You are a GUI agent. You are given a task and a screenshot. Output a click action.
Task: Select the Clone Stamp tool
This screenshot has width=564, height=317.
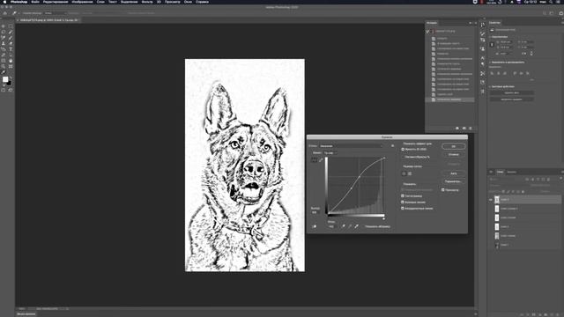coord(4,43)
